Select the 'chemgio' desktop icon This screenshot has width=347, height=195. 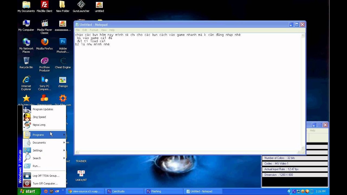tap(63, 82)
